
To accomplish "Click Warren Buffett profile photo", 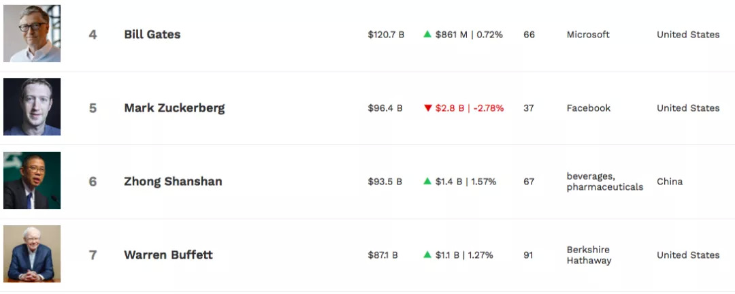I will [x=32, y=254].
